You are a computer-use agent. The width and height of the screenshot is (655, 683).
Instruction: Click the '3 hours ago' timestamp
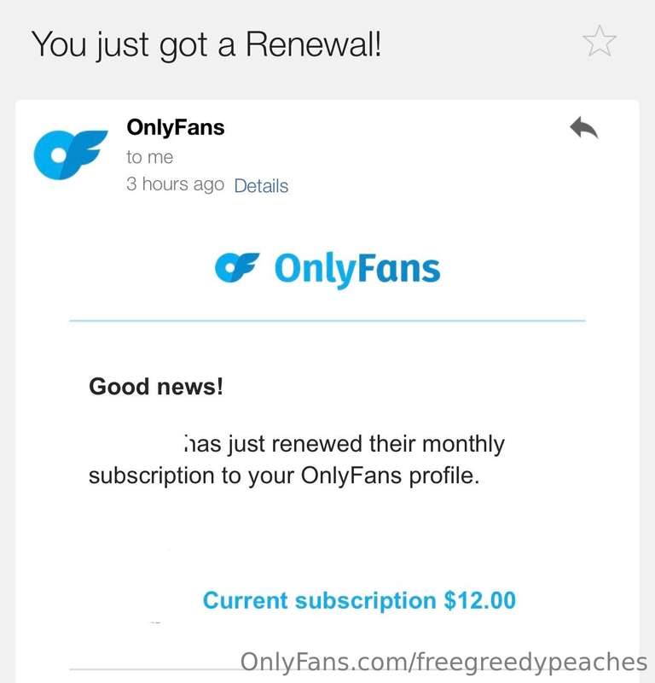point(175,184)
